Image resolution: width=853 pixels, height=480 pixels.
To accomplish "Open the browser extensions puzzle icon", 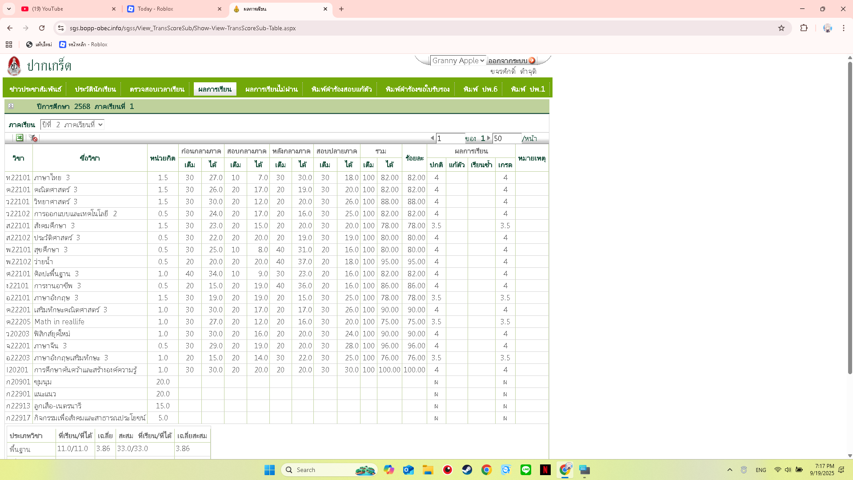I will (x=804, y=28).
